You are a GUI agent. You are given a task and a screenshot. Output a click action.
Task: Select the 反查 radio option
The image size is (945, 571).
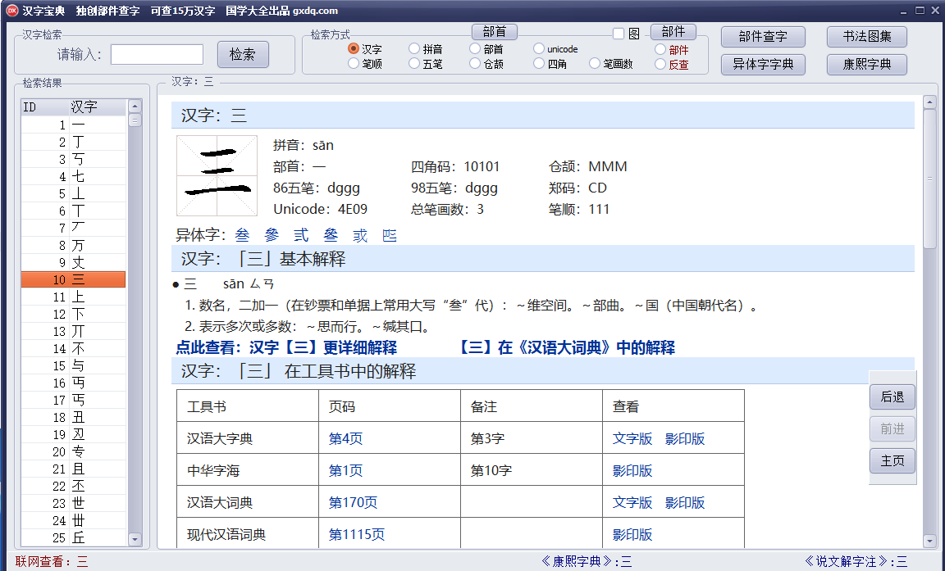660,64
